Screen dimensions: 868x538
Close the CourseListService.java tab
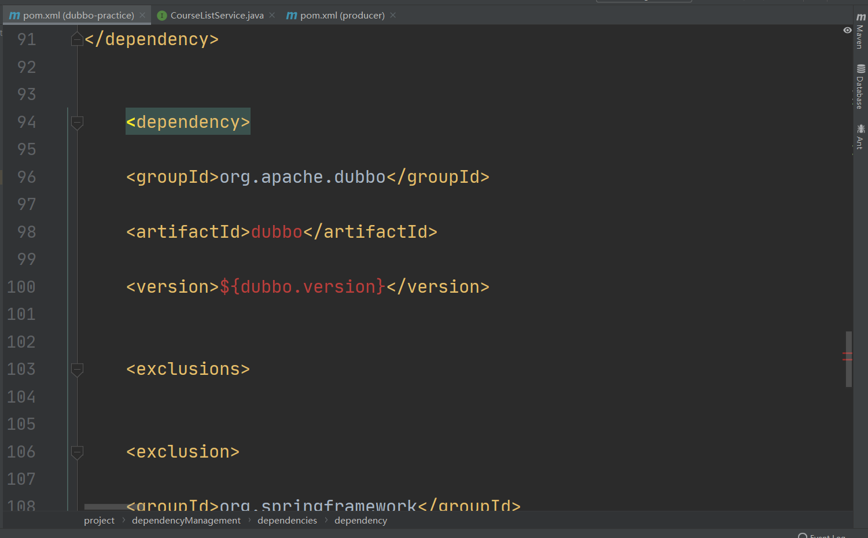click(x=272, y=15)
